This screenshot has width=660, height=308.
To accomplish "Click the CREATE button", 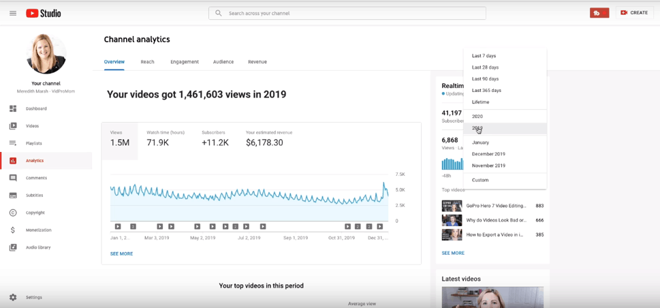I will [634, 13].
